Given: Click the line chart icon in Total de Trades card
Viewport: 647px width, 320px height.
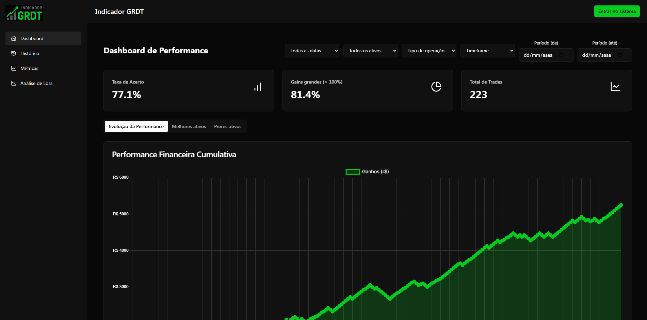Looking at the screenshot, I should click(615, 87).
